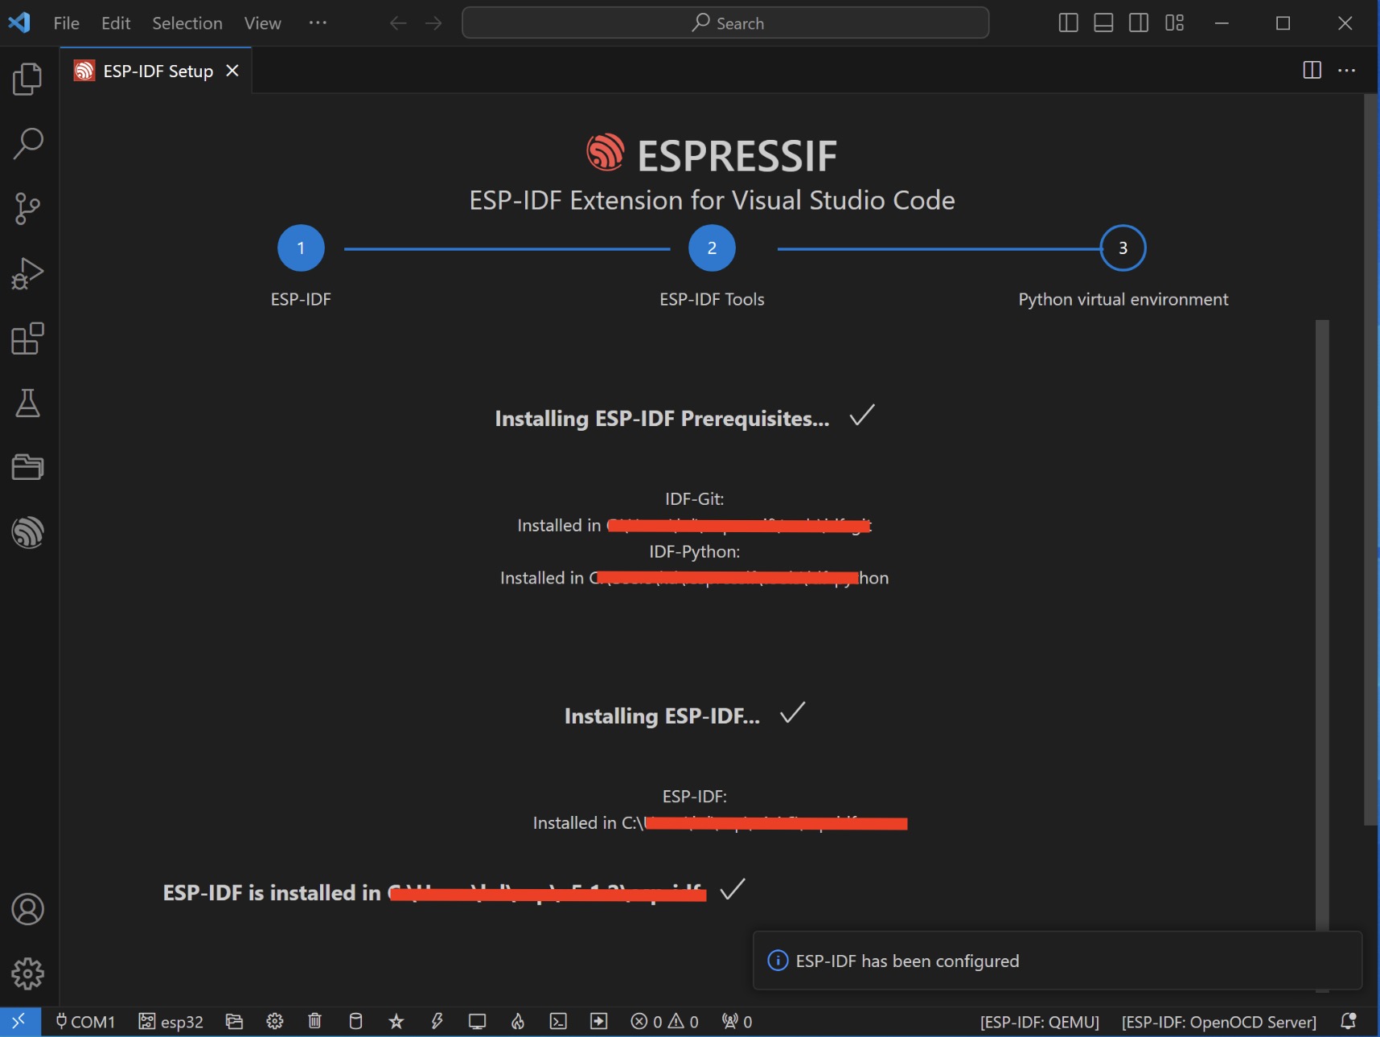Toggle the secondary side bar
The width and height of the screenshot is (1380, 1037).
(1139, 23)
